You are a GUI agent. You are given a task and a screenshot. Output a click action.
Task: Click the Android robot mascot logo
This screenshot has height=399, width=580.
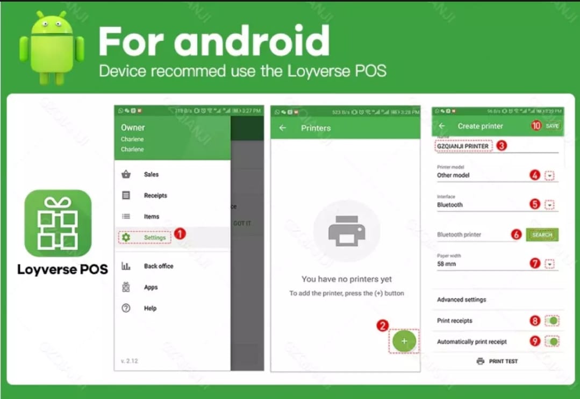point(52,47)
